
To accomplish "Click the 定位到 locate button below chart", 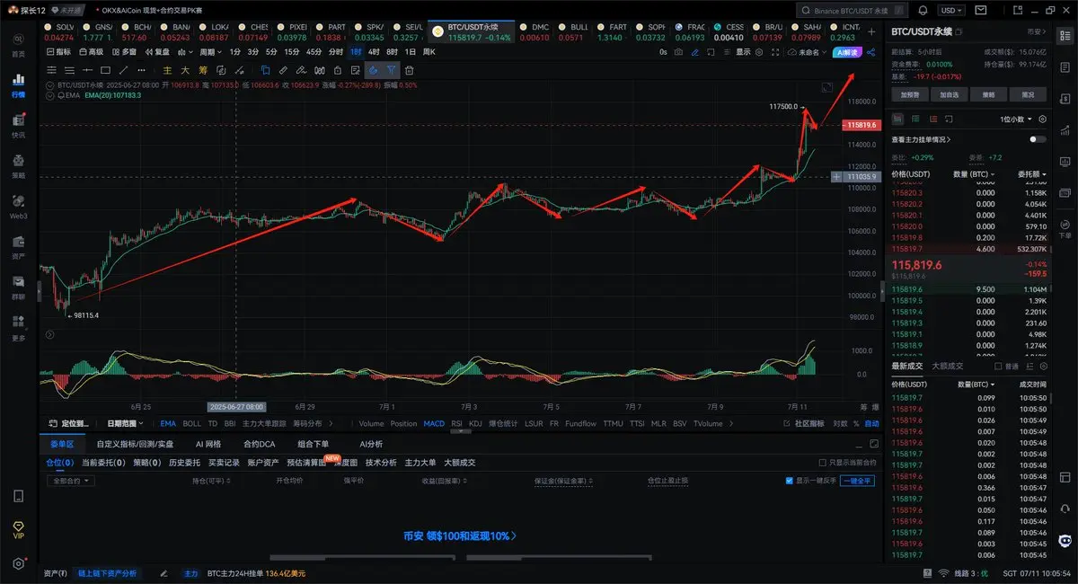I will point(71,423).
